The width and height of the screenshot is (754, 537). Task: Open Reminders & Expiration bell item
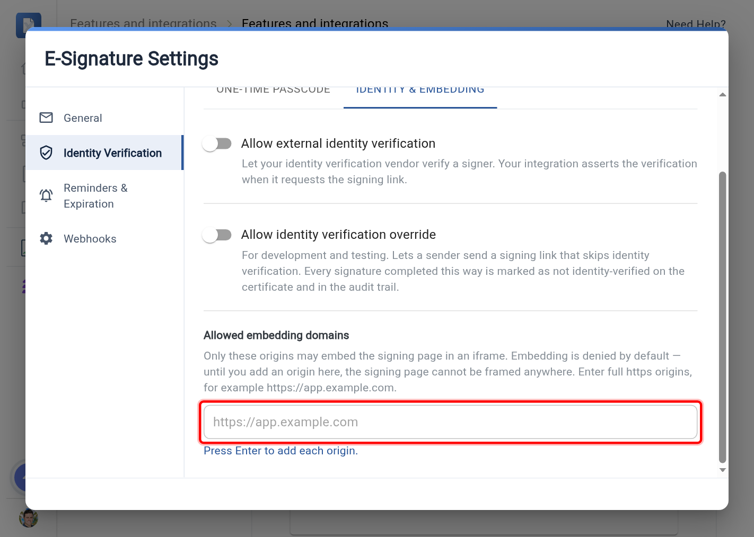tap(104, 196)
